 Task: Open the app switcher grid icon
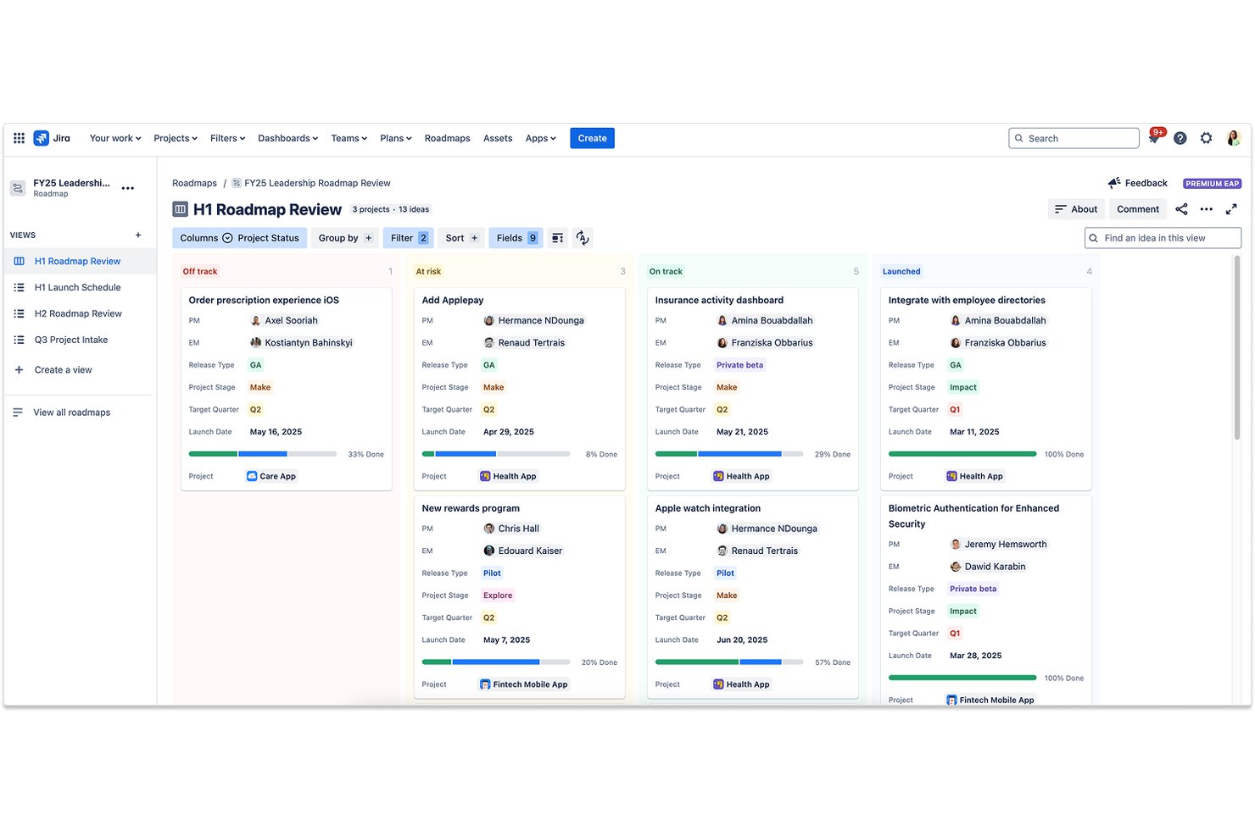pos(19,138)
